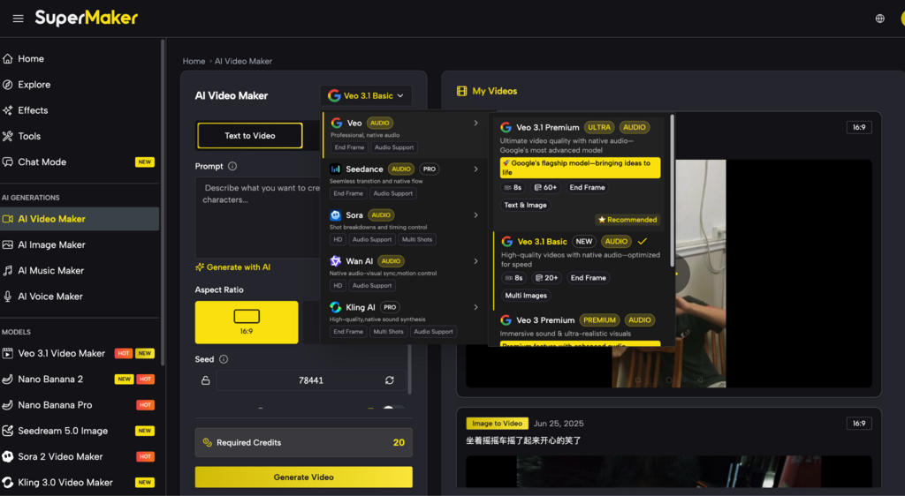Click the My Videos film icon
This screenshot has height=496, width=905.
461,91
